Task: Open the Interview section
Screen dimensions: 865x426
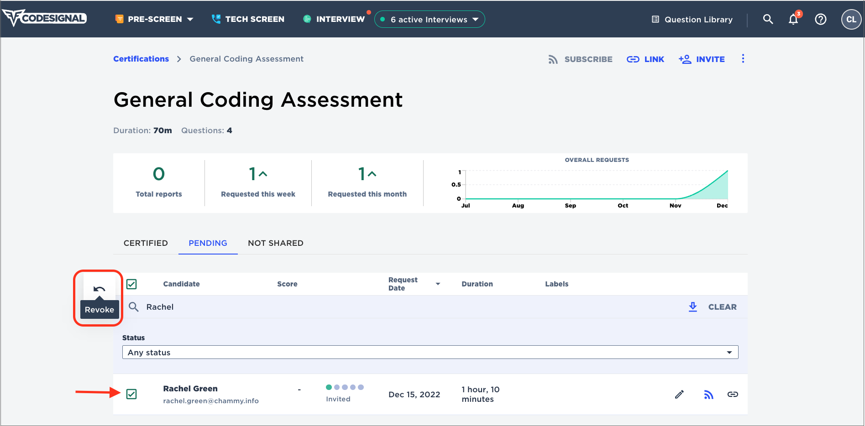Action: tap(334, 19)
